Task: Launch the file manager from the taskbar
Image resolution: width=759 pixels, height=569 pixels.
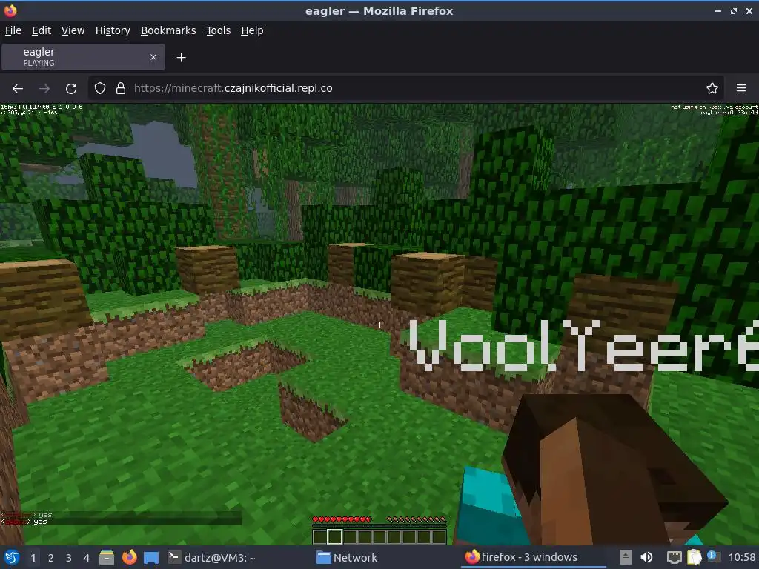Action: pyautogui.click(x=107, y=557)
